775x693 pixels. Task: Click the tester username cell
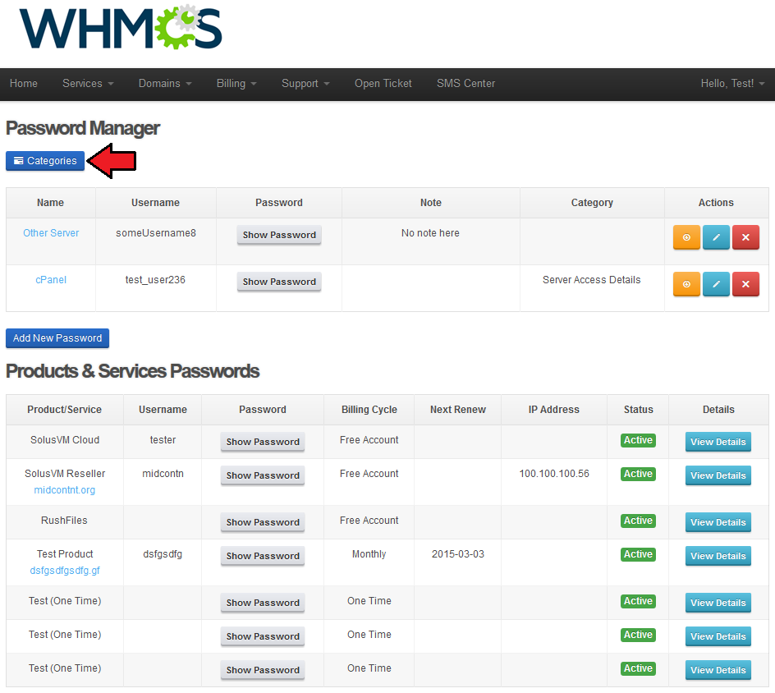pos(163,440)
